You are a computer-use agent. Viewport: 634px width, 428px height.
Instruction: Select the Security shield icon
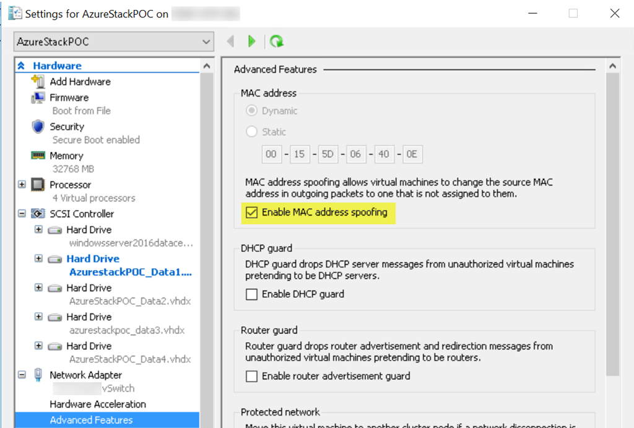(38, 126)
